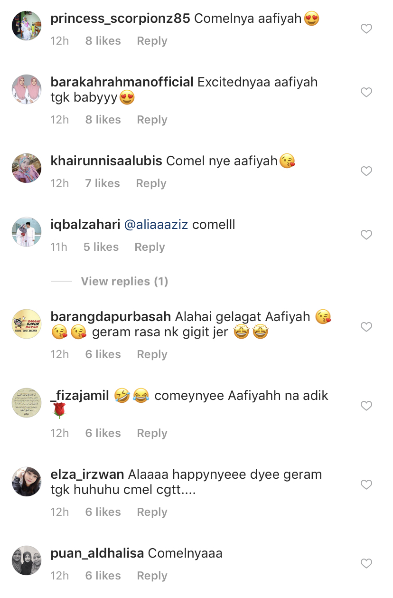Open the puan_aldhalisa username
The image size is (393, 598).
(x=97, y=553)
